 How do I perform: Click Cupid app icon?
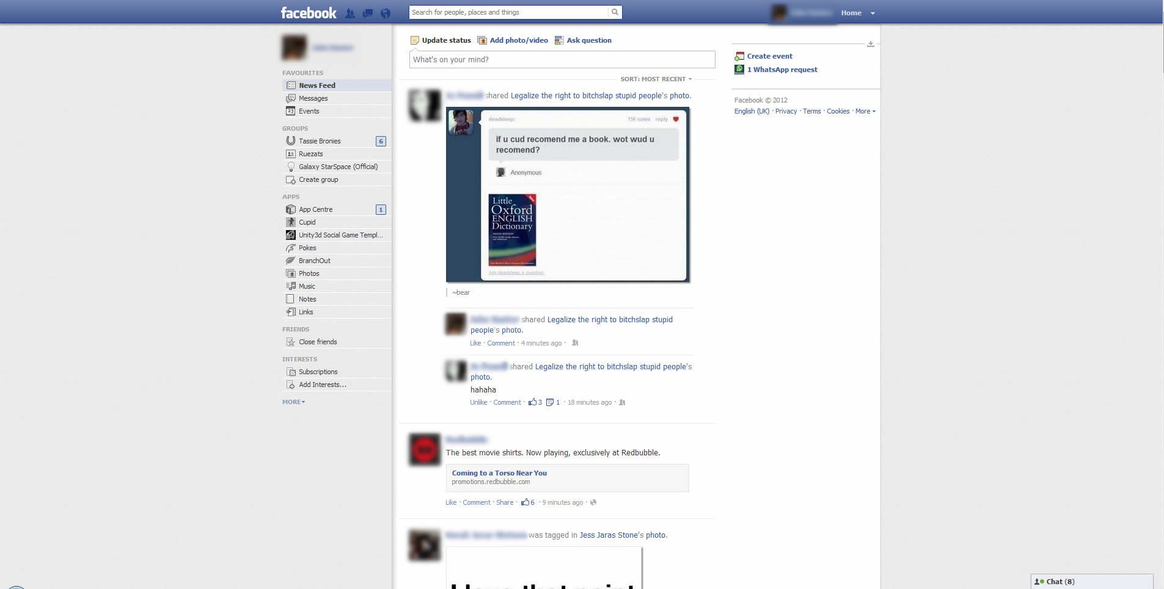point(291,222)
